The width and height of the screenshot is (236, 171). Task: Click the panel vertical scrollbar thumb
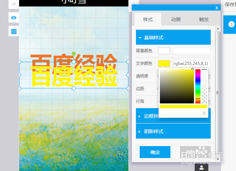click(x=218, y=92)
